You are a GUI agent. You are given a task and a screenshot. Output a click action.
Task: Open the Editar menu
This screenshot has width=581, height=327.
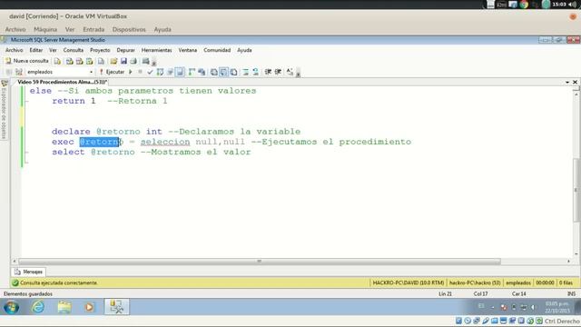[x=36, y=50]
